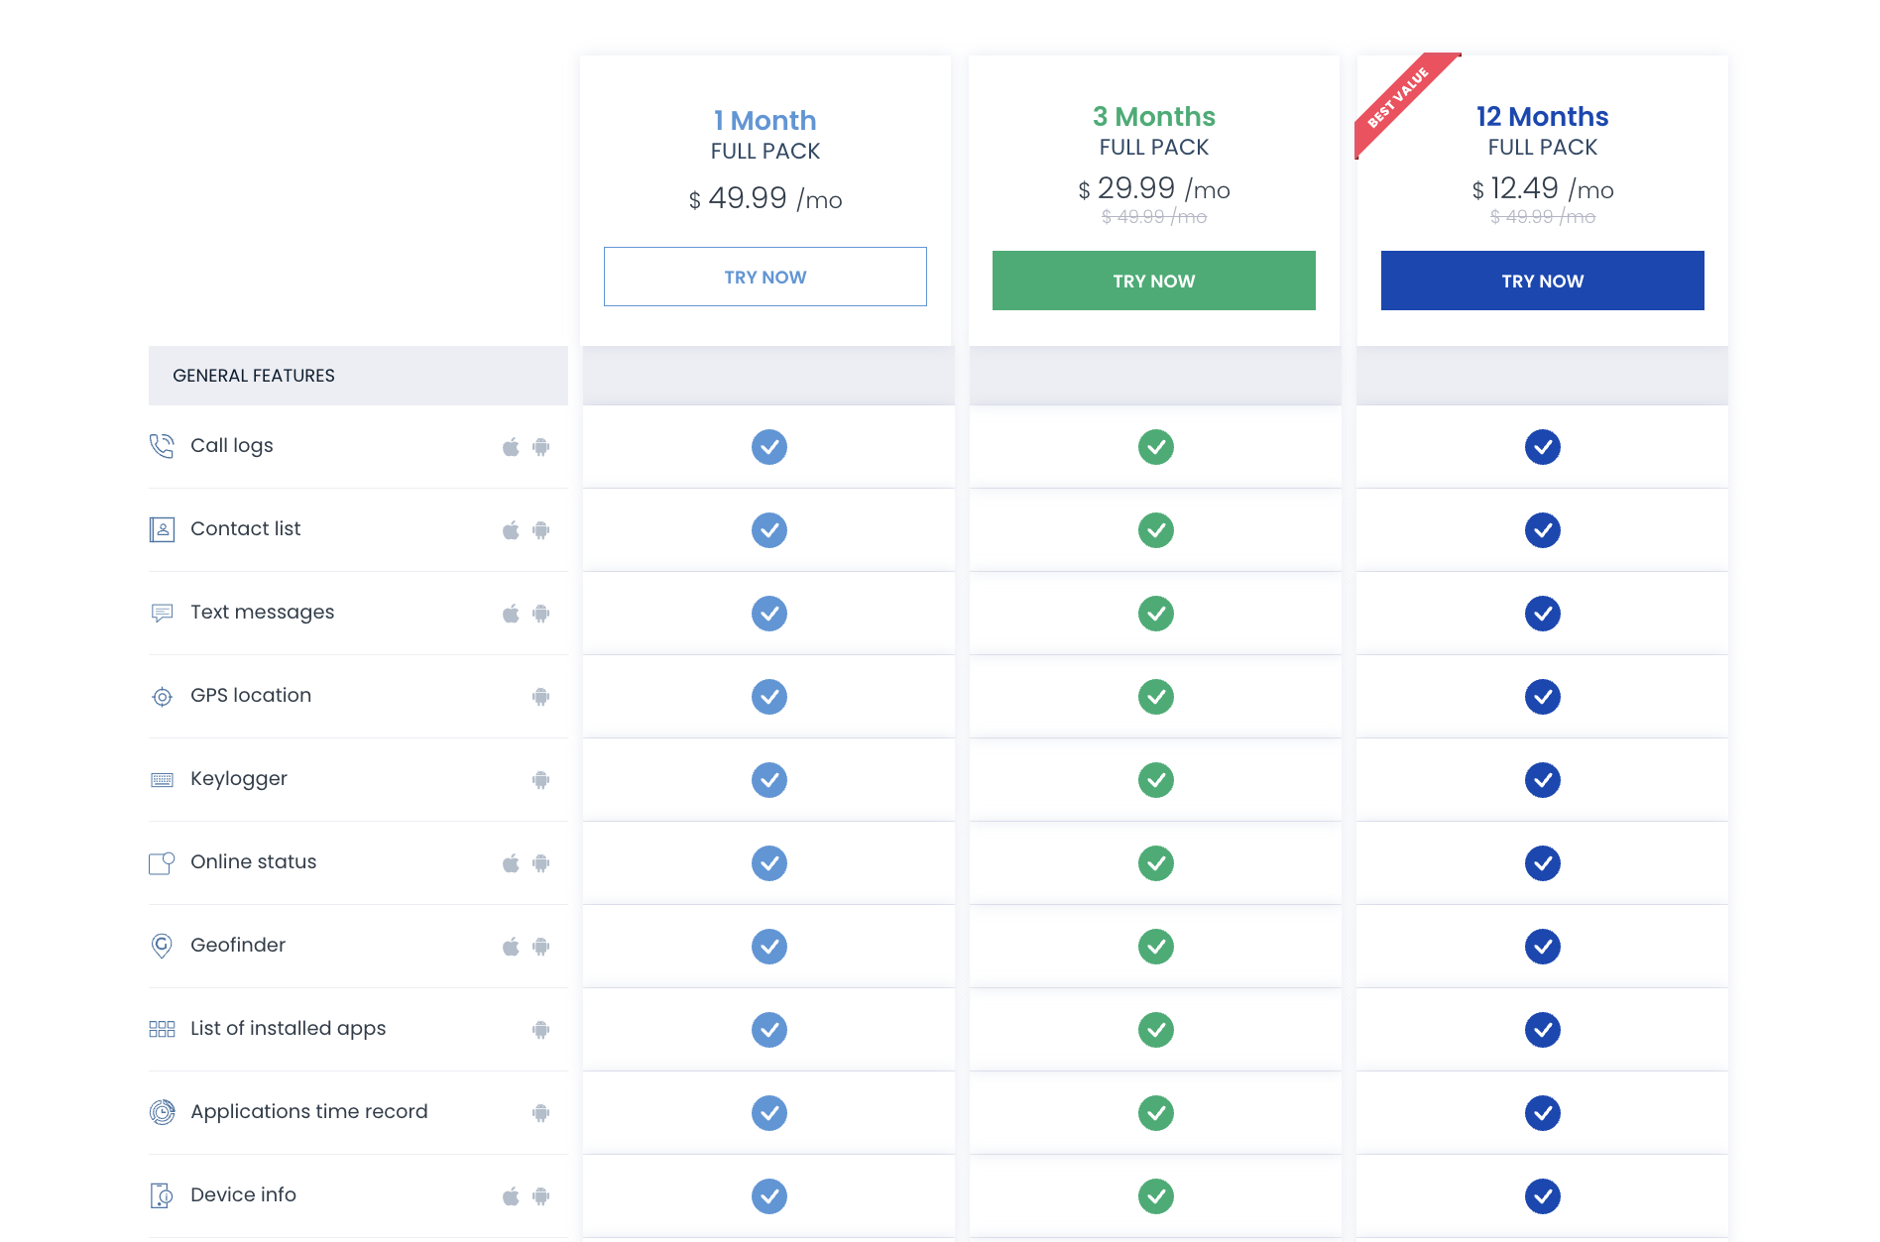The width and height of the screenshot is (1880, 1242).
Task: Click 1 Month checkmark for Call logs
Action: click(x=768, y=447)
